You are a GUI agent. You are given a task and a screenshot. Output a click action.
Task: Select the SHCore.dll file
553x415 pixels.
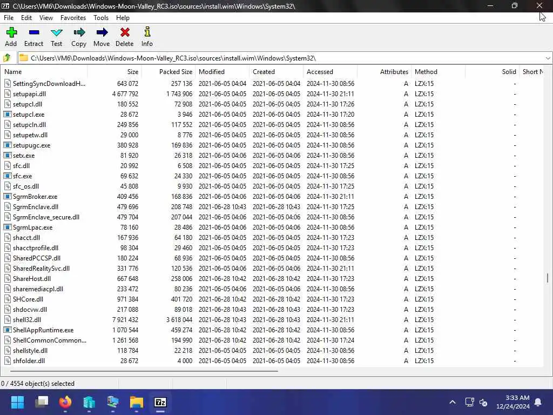[28, 299]
